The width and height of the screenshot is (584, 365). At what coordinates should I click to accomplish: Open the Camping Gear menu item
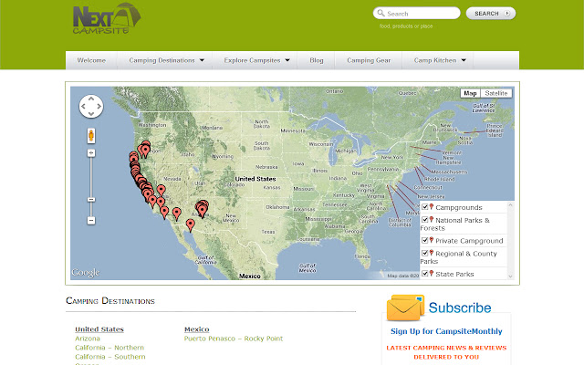[x=369, y=60]
